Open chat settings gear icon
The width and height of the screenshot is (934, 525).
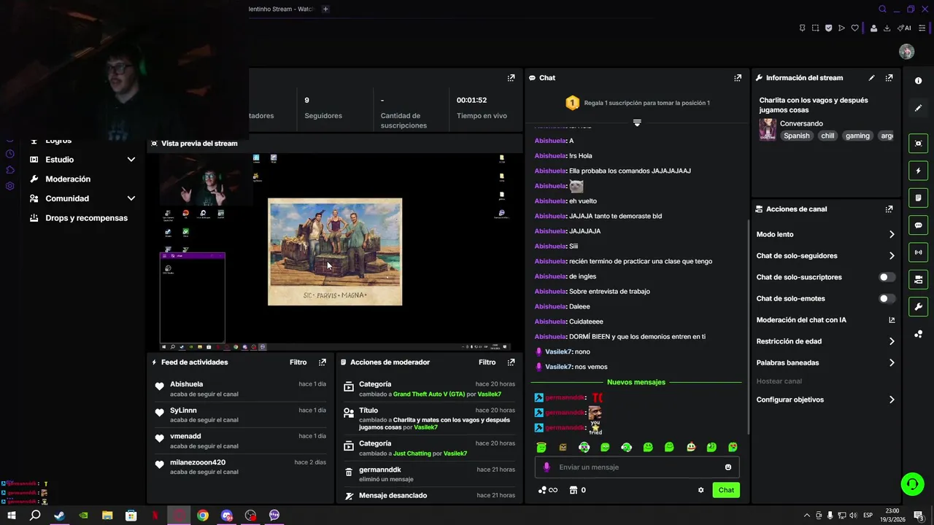click(x=701, y=490)
